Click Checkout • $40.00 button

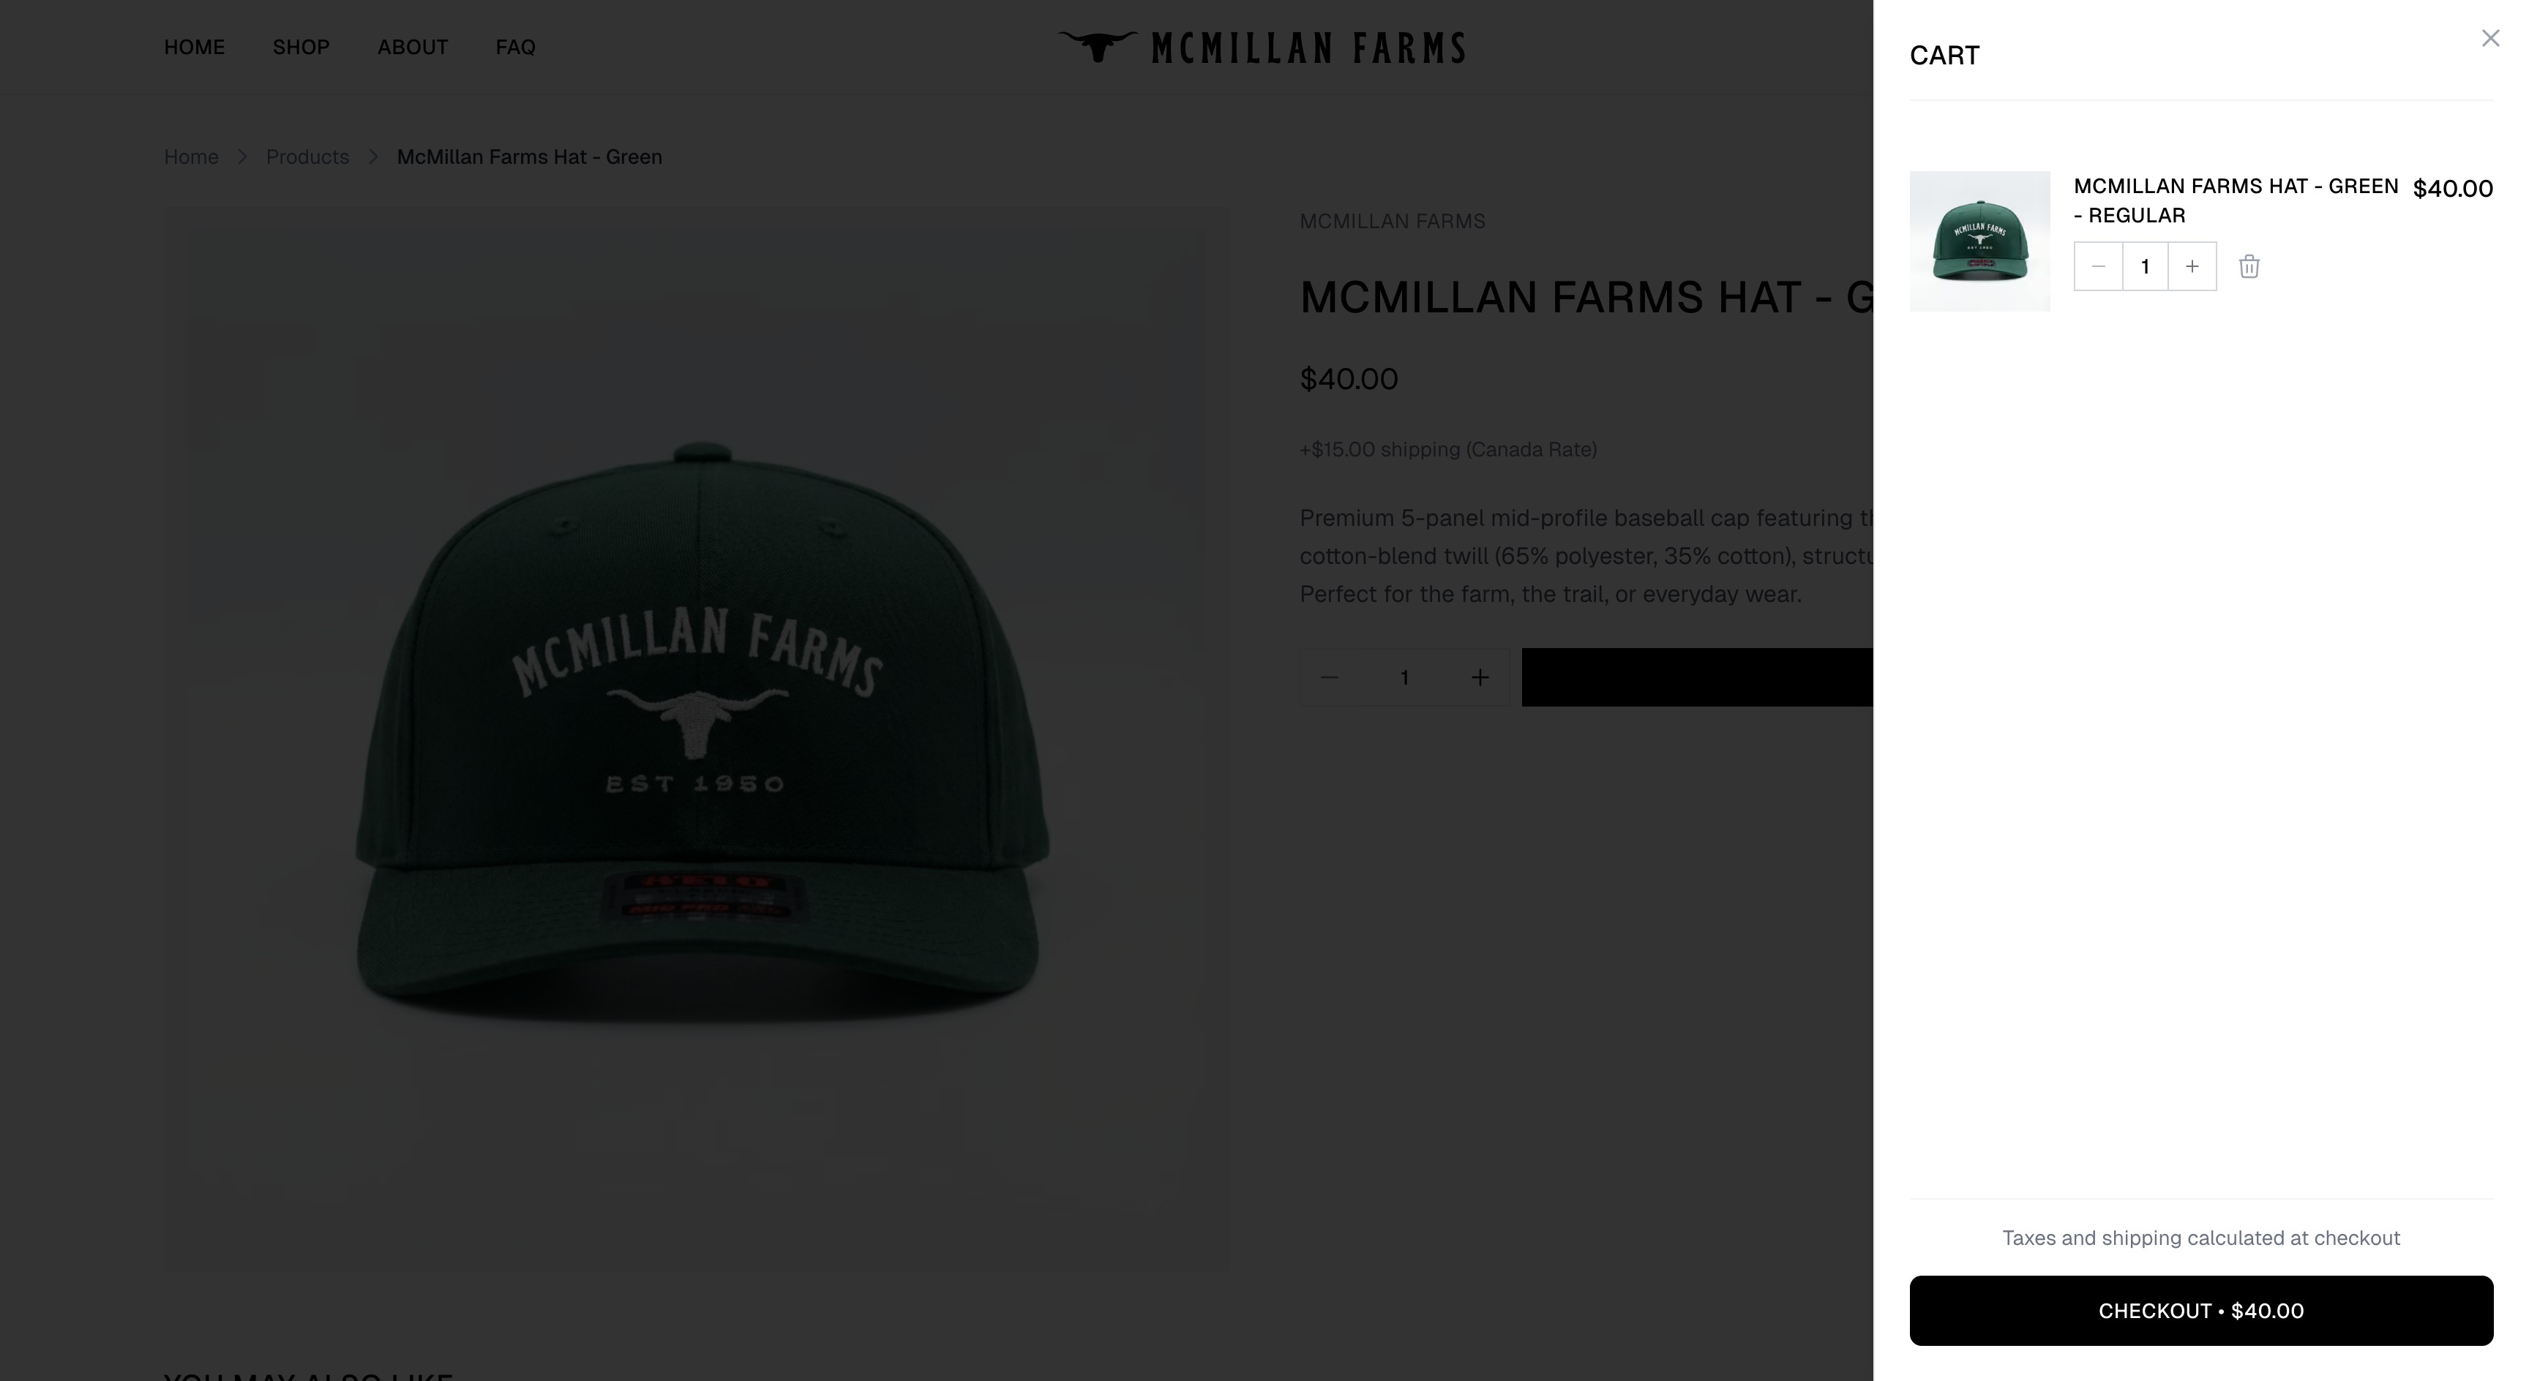(x=2201, y=1310)
